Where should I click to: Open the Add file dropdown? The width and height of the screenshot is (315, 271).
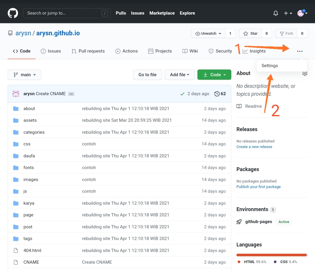pyautogui.click(x=180, y=75)
